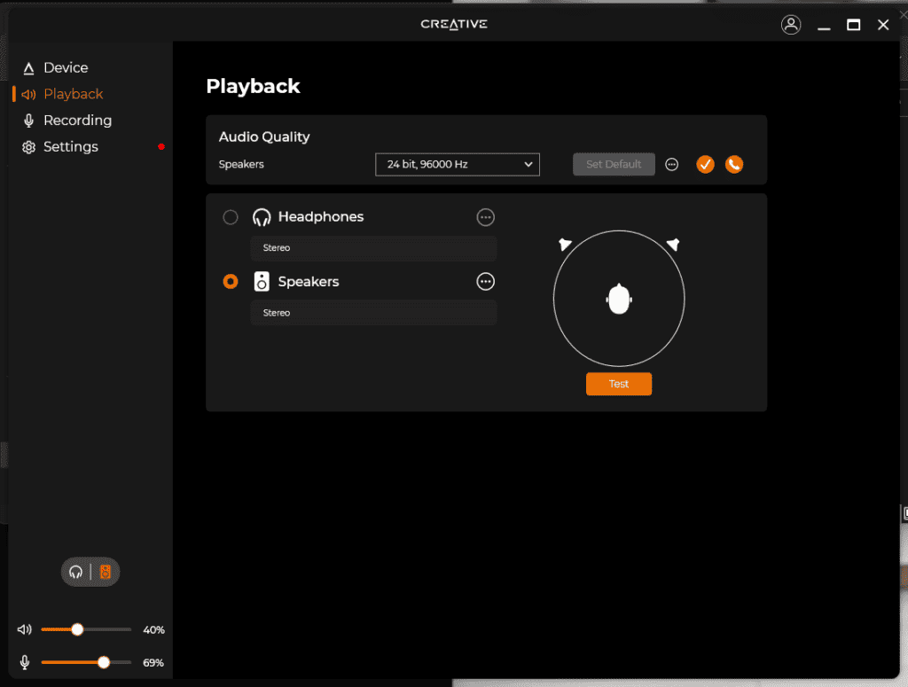The width and height of the screenshot is (908, 687).
Task: Open the Recording section
Action: (x=77, y=121)
